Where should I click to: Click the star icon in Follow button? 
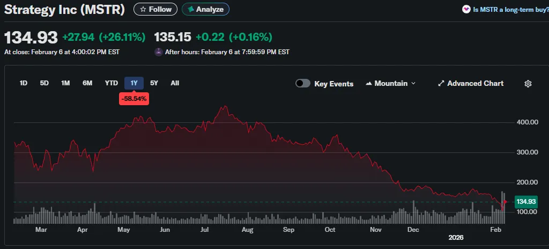pyautogui.click(x=143, y=9)
